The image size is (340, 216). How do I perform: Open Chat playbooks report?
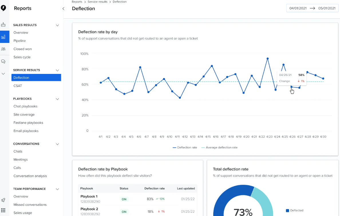point(25,106)
